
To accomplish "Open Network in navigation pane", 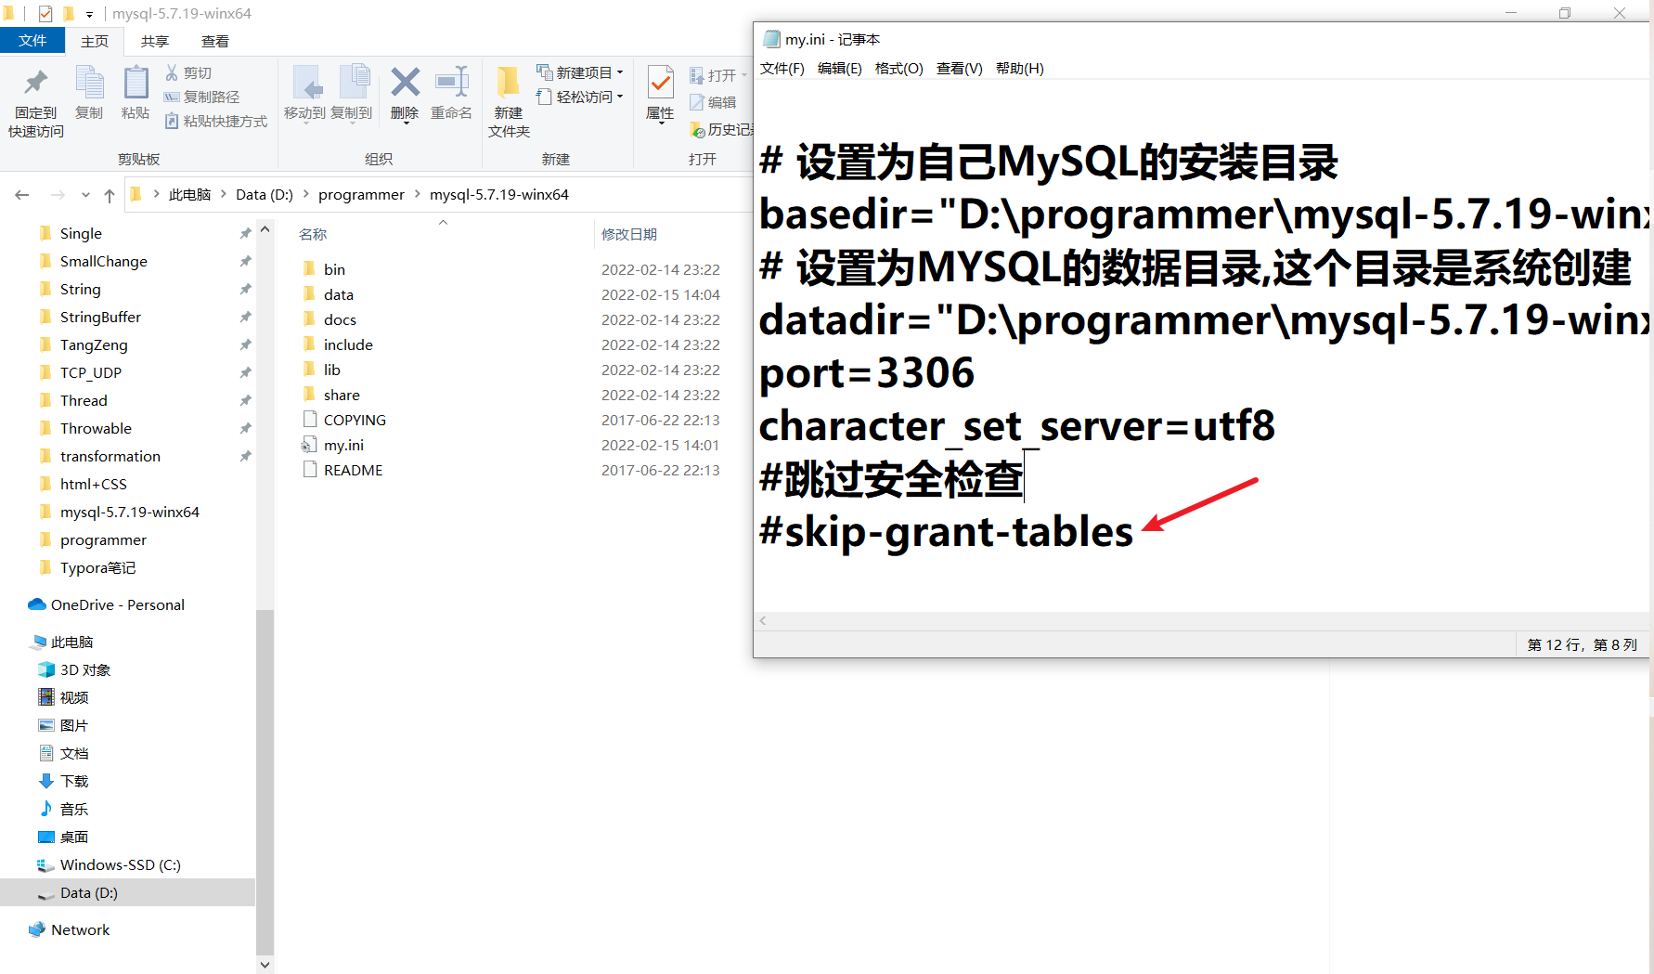I will click(x=80, y=929).
